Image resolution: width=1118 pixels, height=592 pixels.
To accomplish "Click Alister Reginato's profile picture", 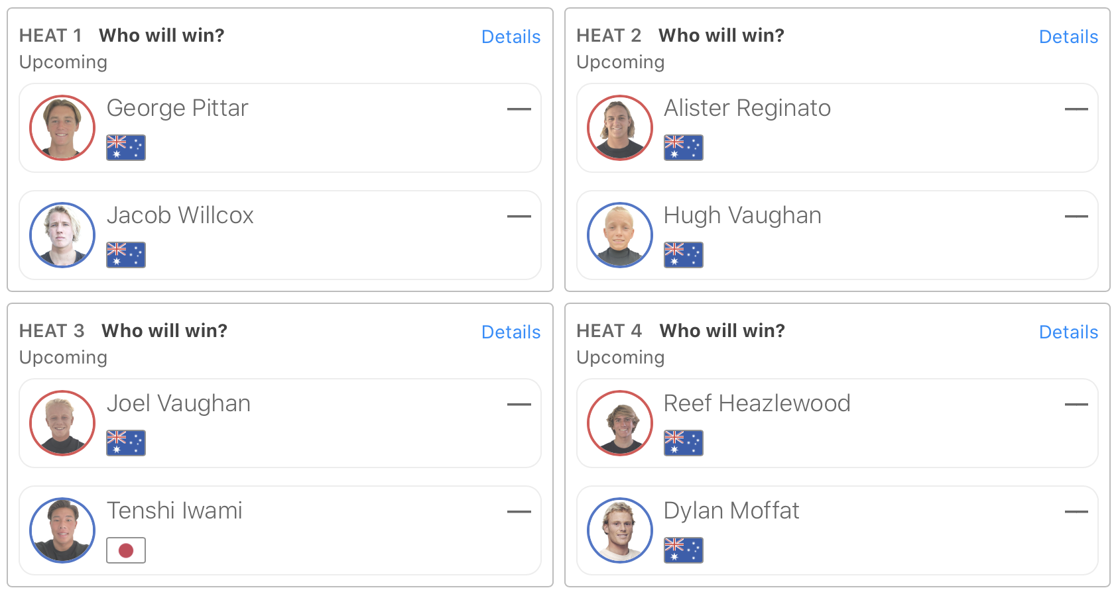I will coord(620,128).
